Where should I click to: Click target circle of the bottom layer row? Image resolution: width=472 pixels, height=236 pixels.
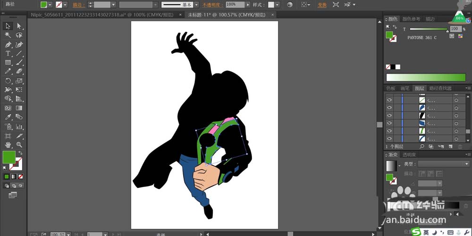click(456, 138)
